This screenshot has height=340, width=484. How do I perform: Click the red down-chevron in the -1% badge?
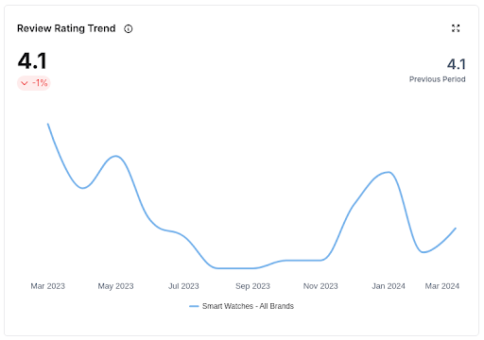25,83
